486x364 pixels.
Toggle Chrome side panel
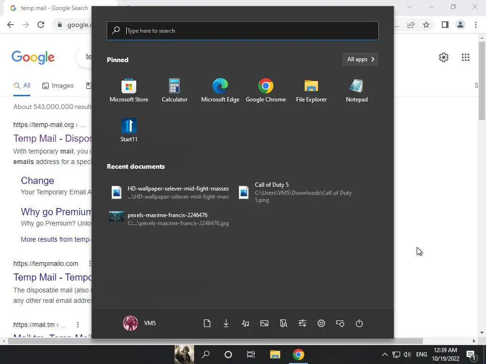445,25
